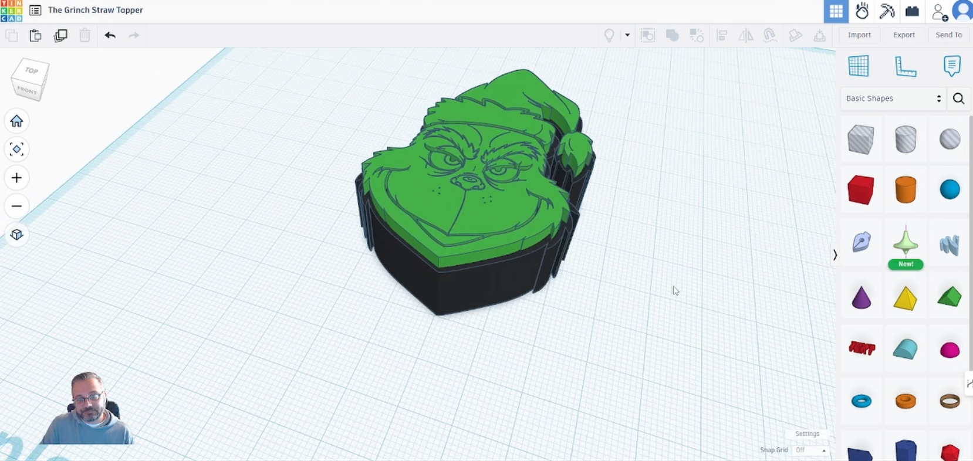Open the Send To menu
The height and width of the screenshot is (461, 973).
tap(948, 35)
